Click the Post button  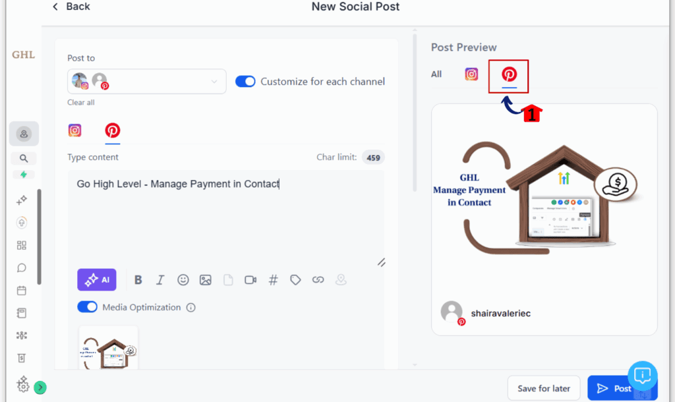[x=614, y=388]
